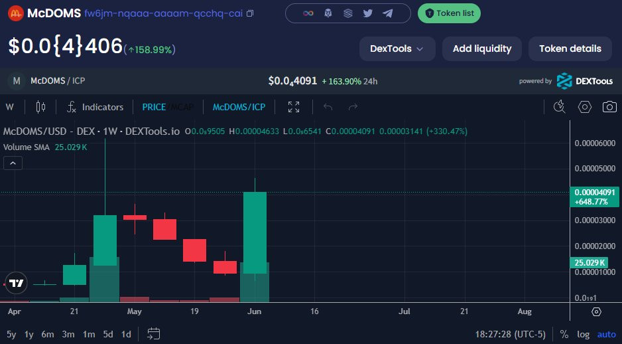The height and width of the screenshot is (344, 622).
Task: Switch chart to PRICE mode
Action: (154, 108)
